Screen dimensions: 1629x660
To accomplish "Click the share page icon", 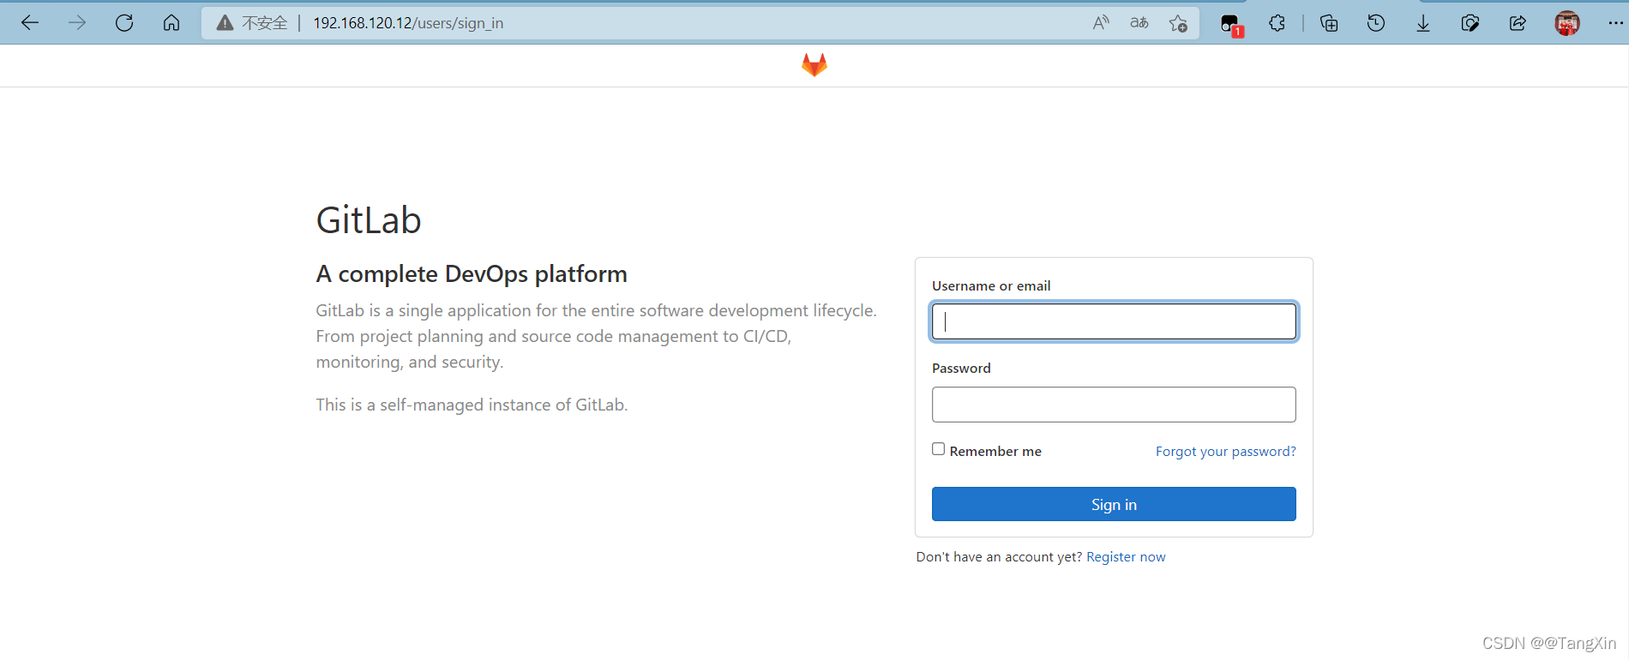I will pyautogui.click(x=1518, y=23).
